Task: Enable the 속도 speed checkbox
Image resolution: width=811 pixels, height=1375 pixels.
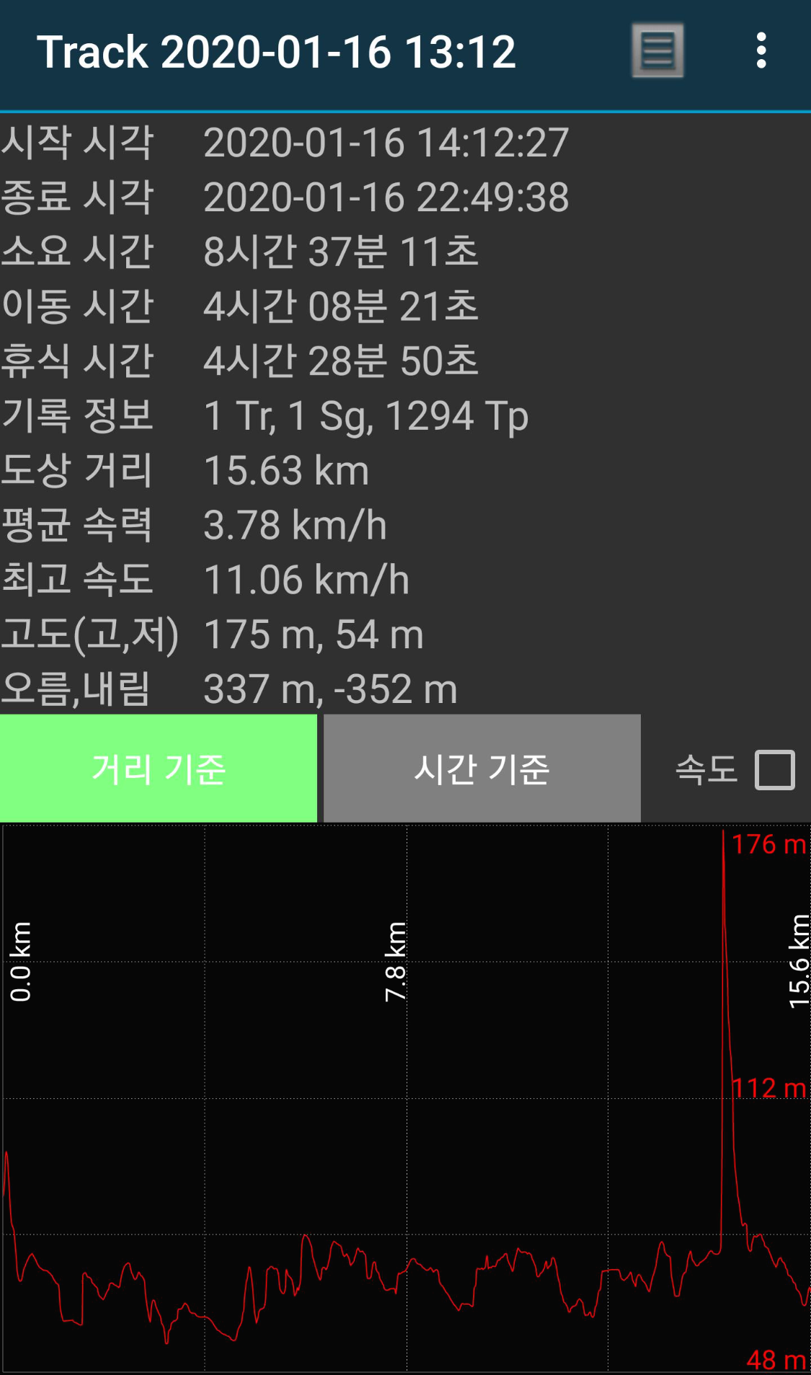Action: [x=775, y=769]
